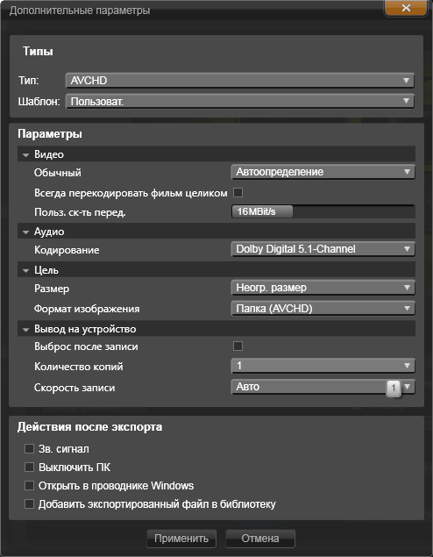Screen dimensions: 433x557
Task: Enable Открыть в проводнике Windows checkbox
Action: click(29, 486)
